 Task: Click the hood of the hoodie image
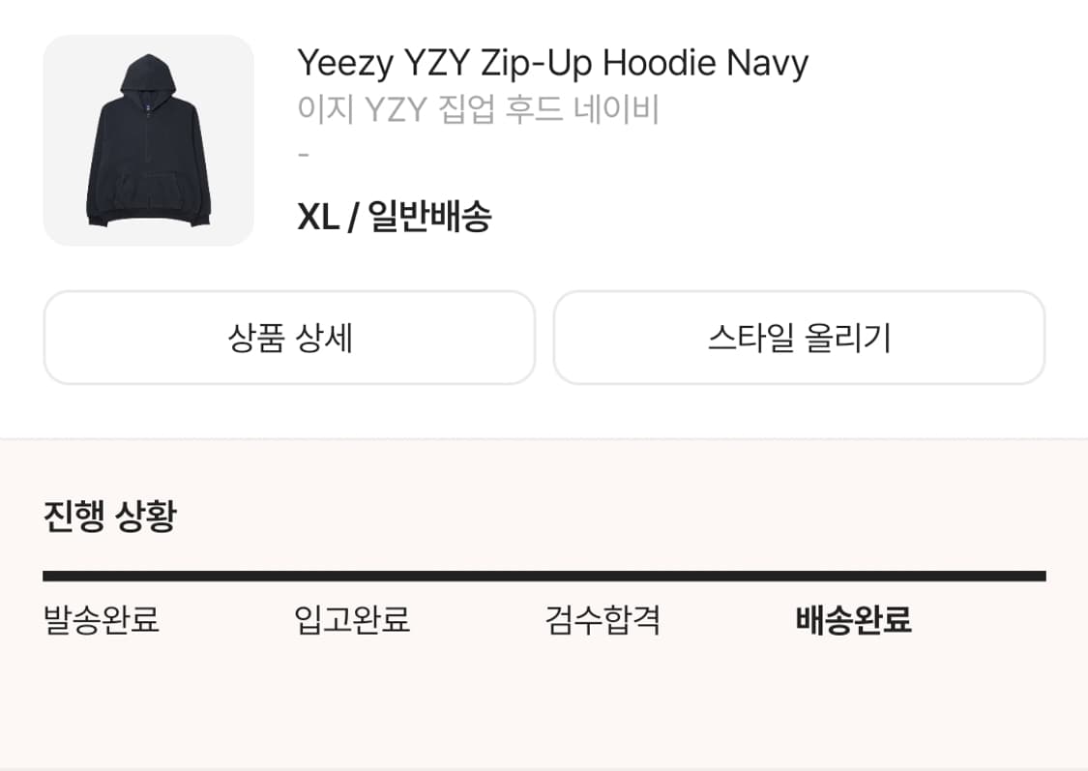[x=149, y=74]
